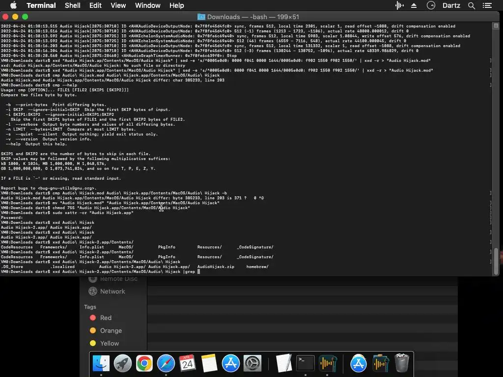Select the Yellow tag in Finder sidebar
This screenshot has height=377, width=503.
point(110,343)
